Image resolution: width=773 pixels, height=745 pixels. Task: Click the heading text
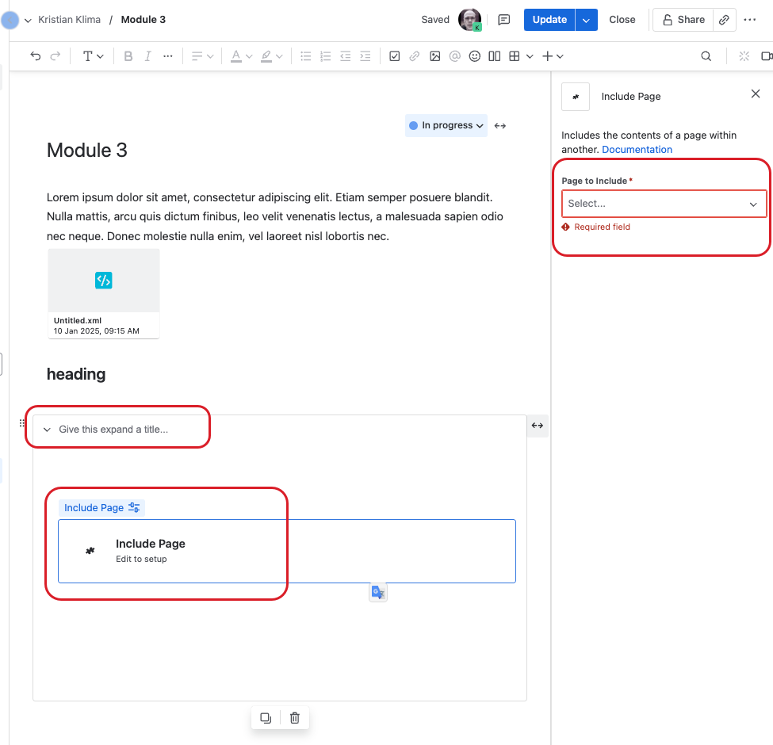tap(76, 374)
